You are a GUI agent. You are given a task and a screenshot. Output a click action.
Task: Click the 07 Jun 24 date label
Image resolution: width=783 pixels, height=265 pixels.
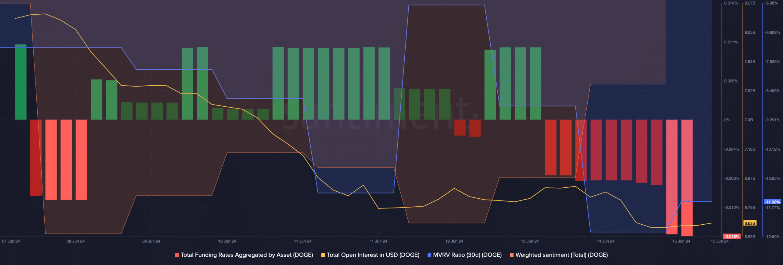[x=11, y=241]
